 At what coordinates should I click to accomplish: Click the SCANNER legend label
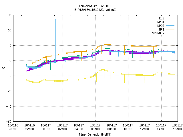158,33
